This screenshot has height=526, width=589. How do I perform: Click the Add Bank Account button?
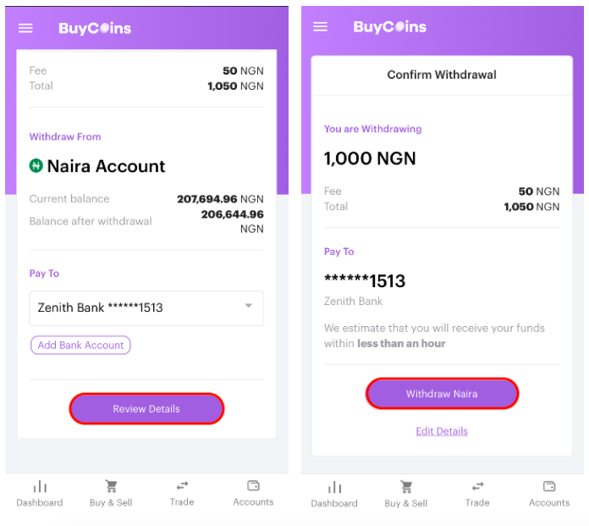(80, 345)
